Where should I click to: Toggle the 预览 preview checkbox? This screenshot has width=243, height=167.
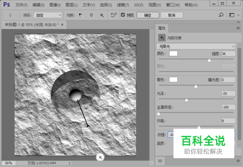[x=123, y=15]
